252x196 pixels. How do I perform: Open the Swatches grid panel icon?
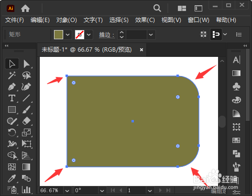coord(236,140)
